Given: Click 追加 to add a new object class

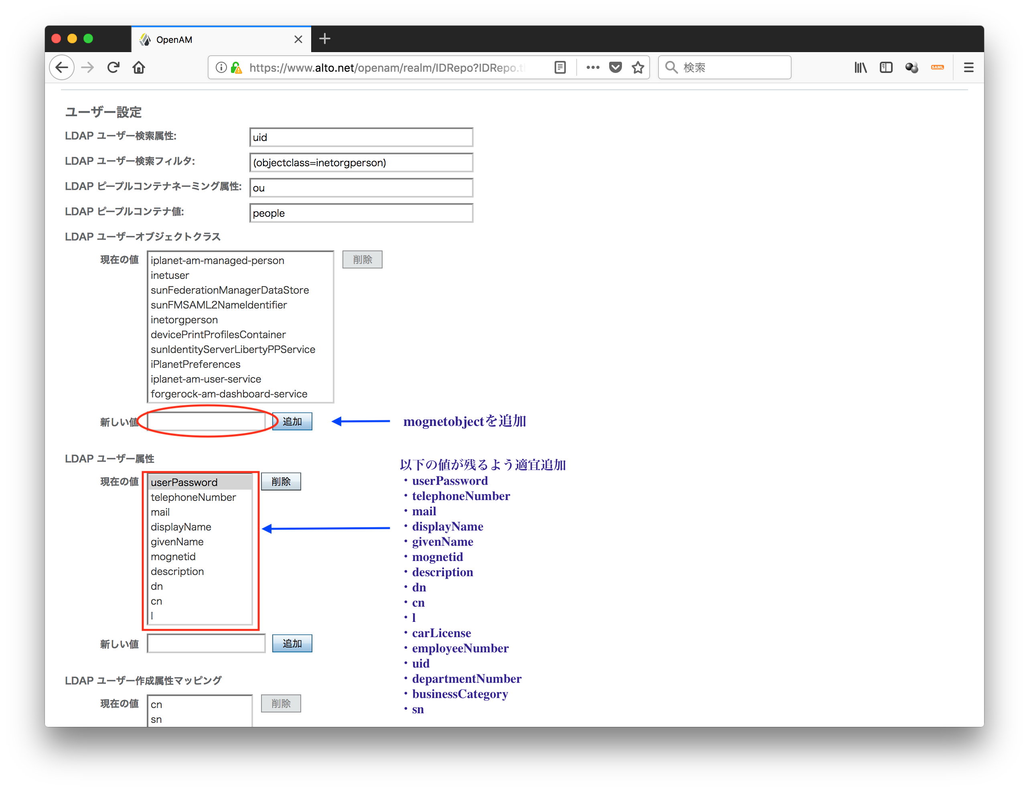Looking at the screenshot, I should coord(292,422).
